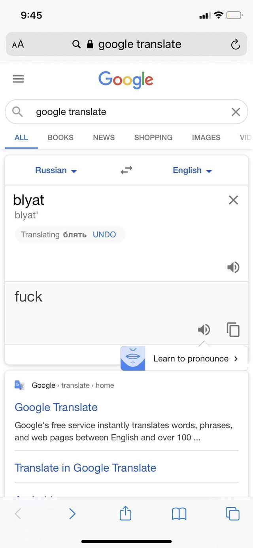Viewport: 253px width, 548px height.
Task: Expand the English target language dropdown
Action: pos(192,171)
